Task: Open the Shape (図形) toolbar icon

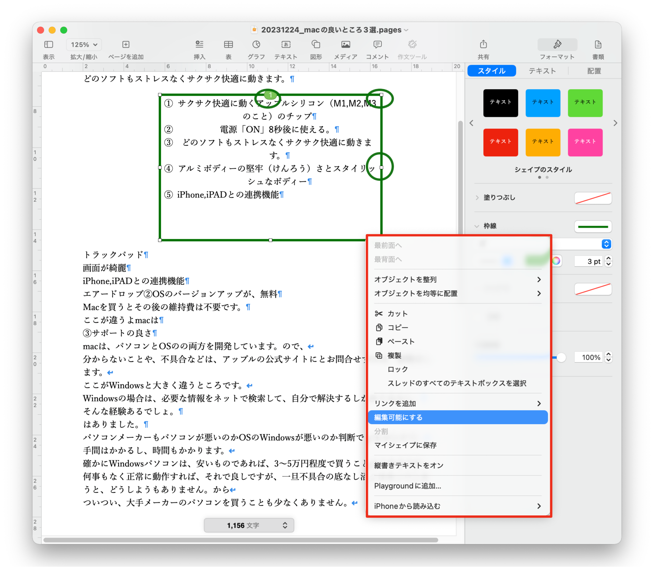Action: tap(316, 45)
